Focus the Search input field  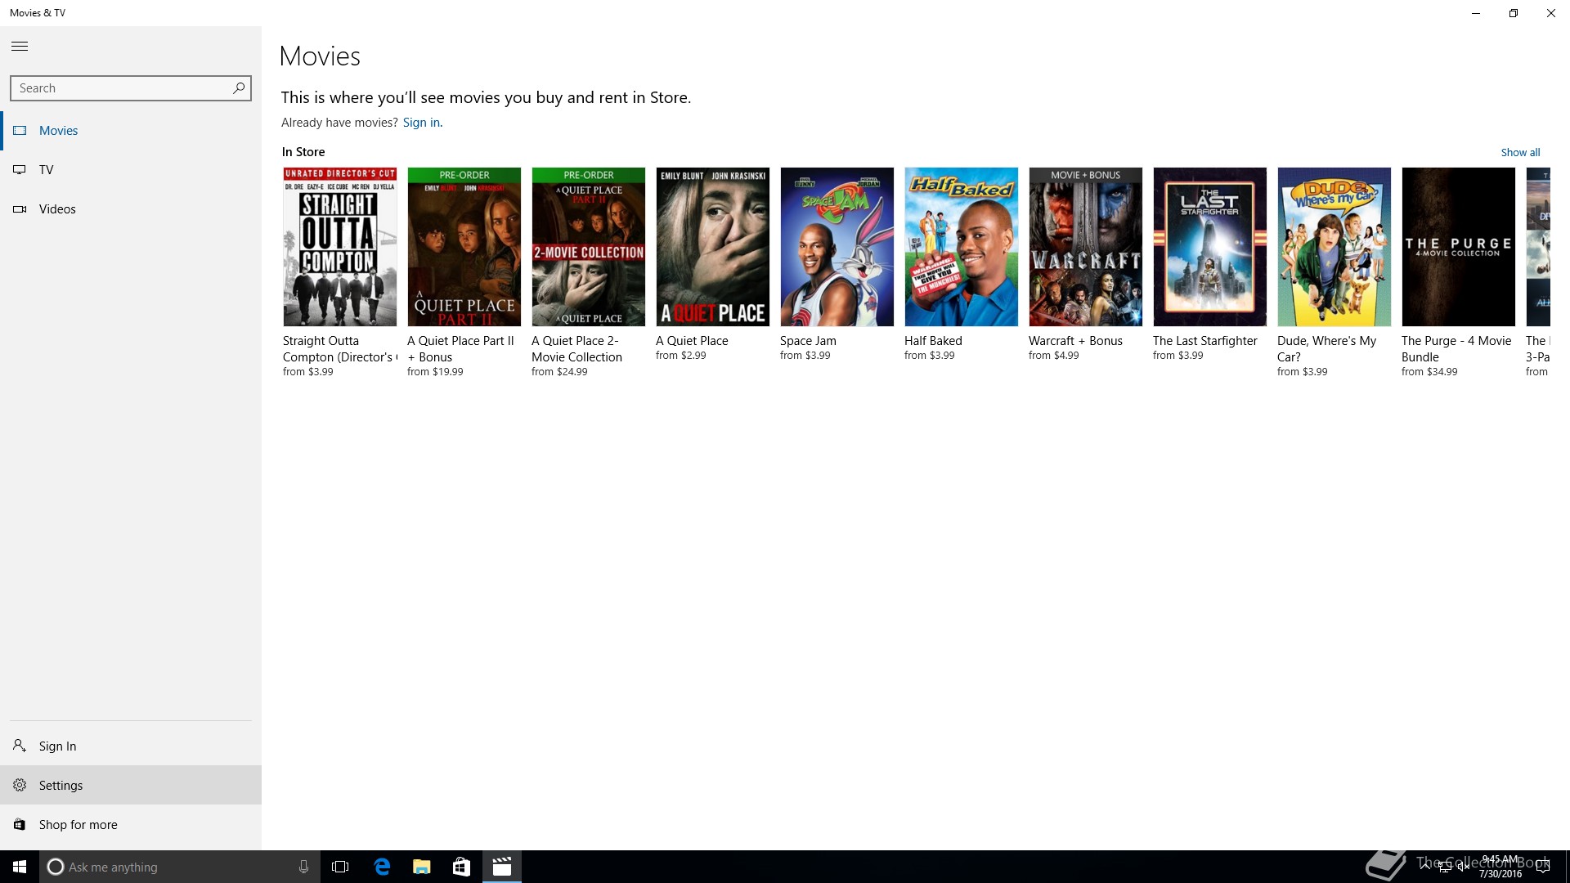click(131, 88)
